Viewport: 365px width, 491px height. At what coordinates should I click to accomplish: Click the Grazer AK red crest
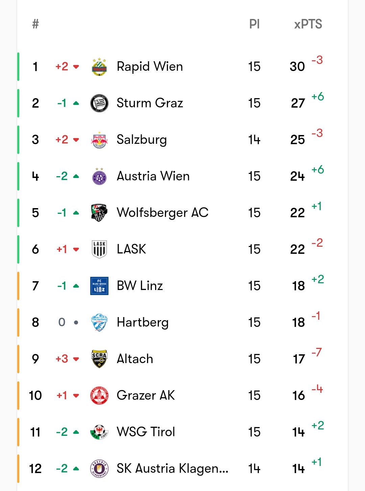tap(99, 396)
